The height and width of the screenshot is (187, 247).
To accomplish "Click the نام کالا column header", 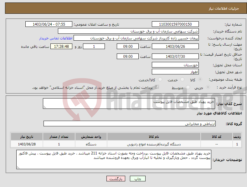I will (x=154, y=137).
